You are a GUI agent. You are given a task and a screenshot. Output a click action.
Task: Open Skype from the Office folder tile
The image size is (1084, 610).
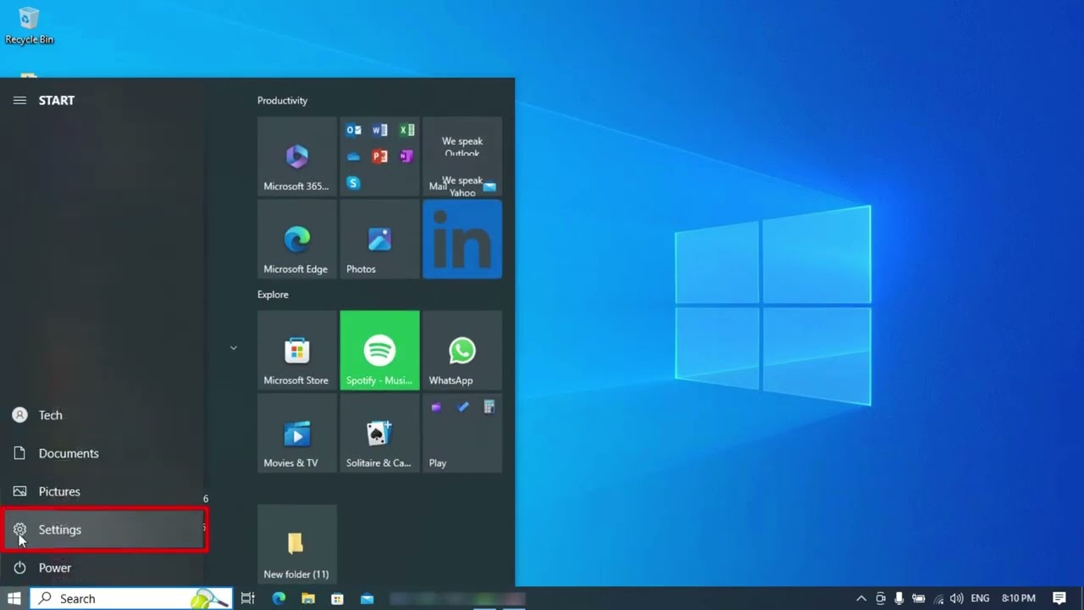coord(354,183)
